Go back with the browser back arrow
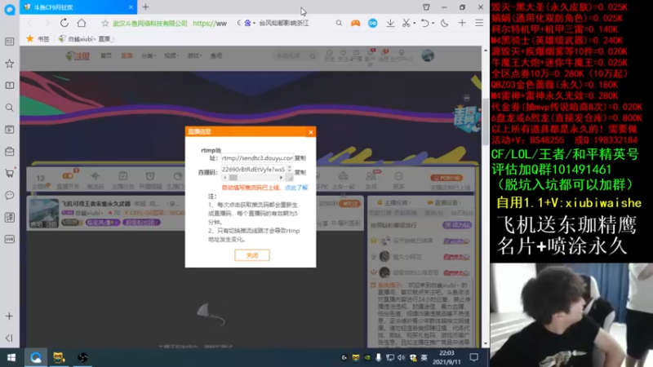This screenshot has width=653, height=367. [30, 24]
